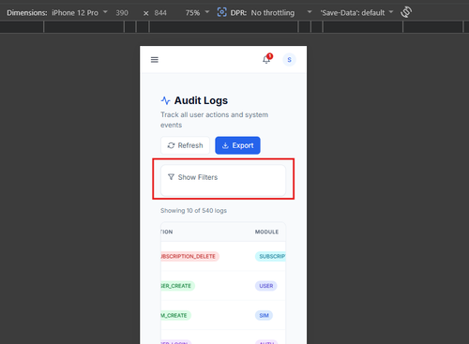Open notifications bell with red badge

coord(266,59)
